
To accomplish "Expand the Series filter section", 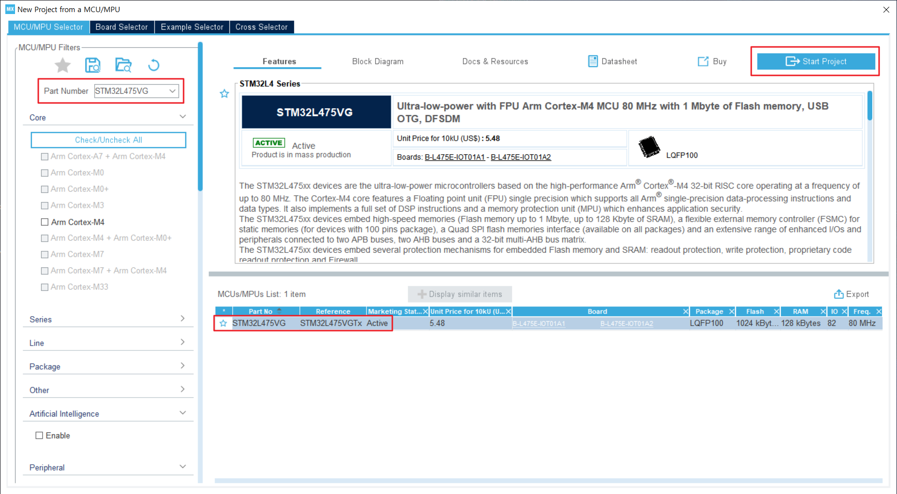I will pyautogui.click(x=182, y=319).
